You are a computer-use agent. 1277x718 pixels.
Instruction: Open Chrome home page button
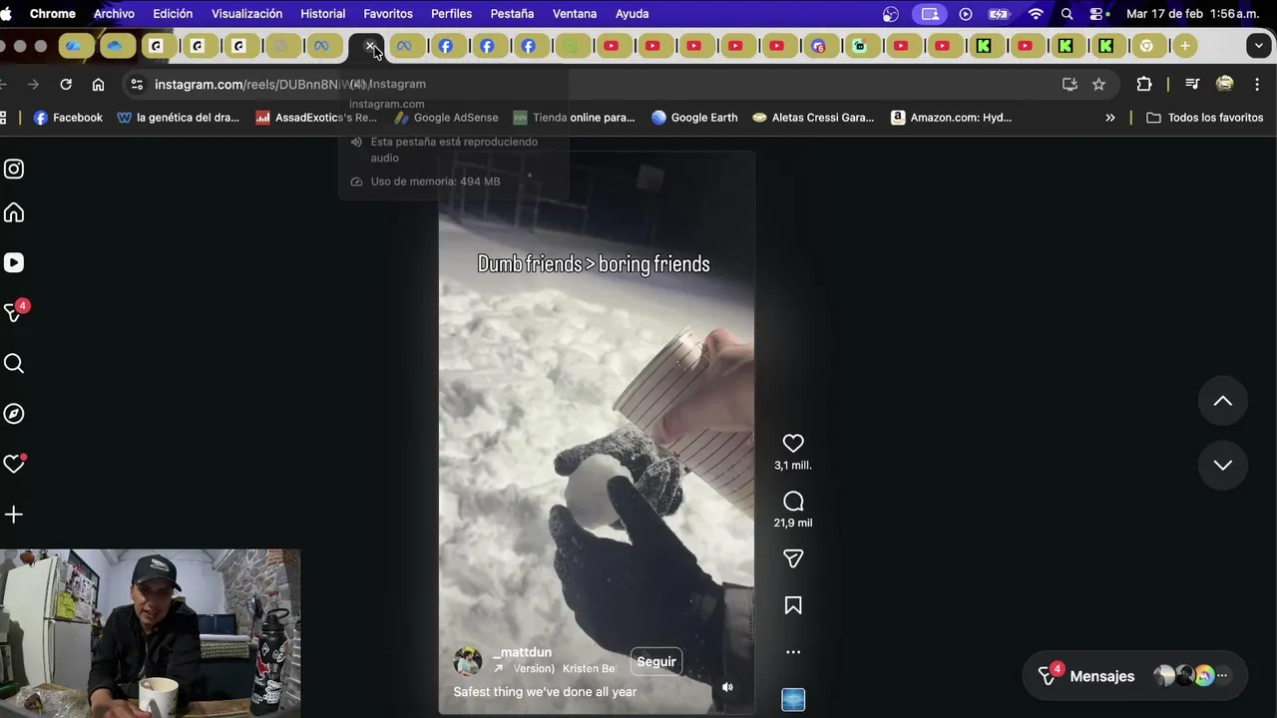pos(98,85)
